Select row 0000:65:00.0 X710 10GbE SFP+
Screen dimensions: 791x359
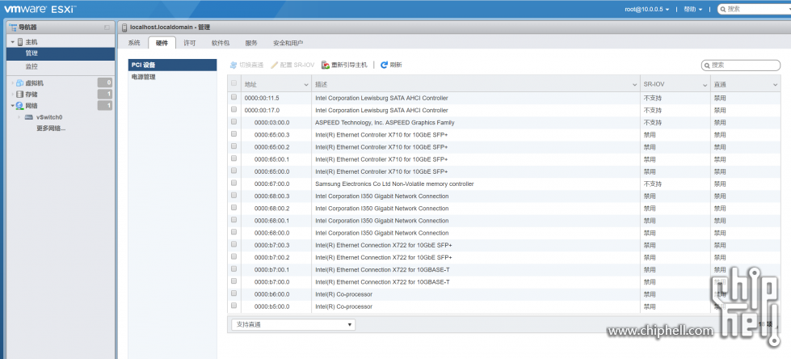(x=503, y=171)
